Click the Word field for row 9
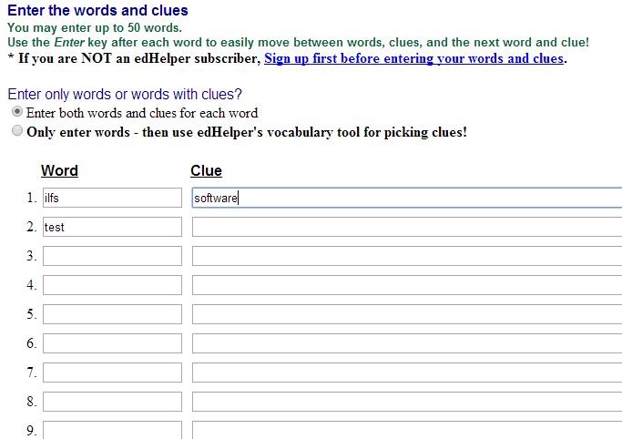Viewport: 622px width, 439px height. click(x=112, y=430)
